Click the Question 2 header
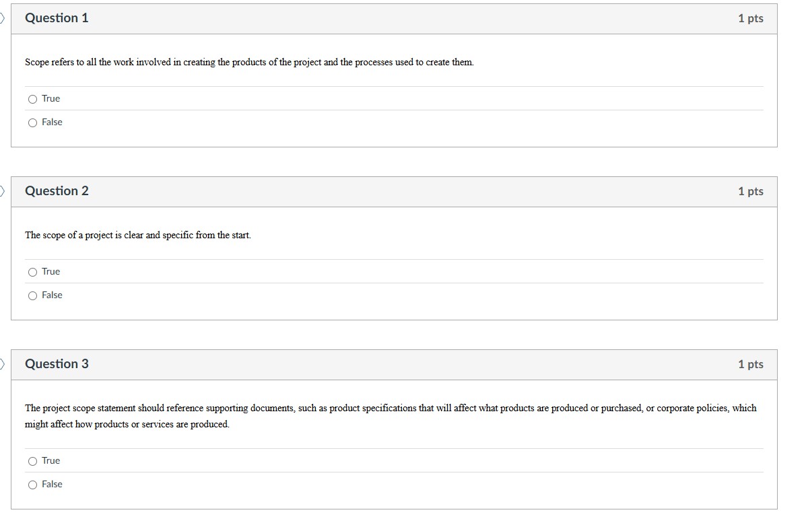Viewport: 806px width, 529px height. click(x=57, y=190)
